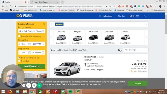Finish the Loom recording with green check

tap(39, 85)
